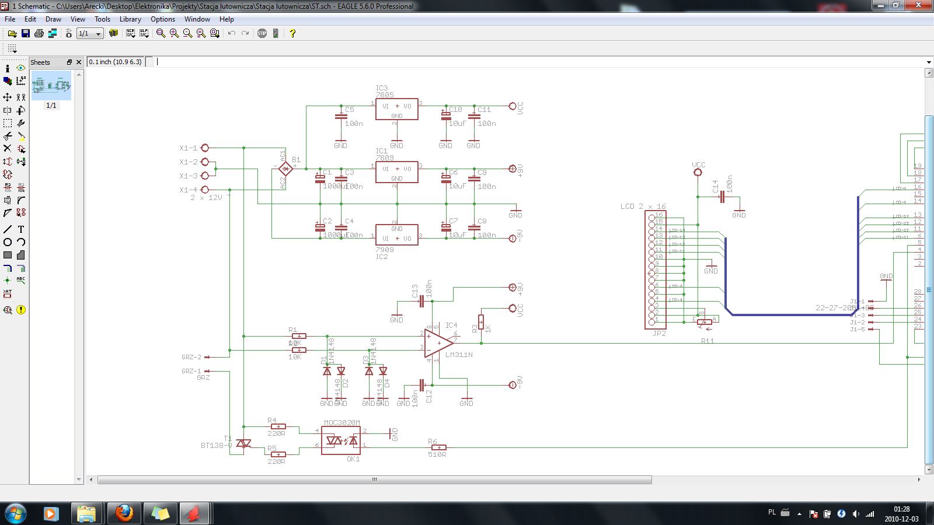Screen dimensions: 934x525
Task: Select the Junction tool (green dot)
Action: [x=8, y=281]
